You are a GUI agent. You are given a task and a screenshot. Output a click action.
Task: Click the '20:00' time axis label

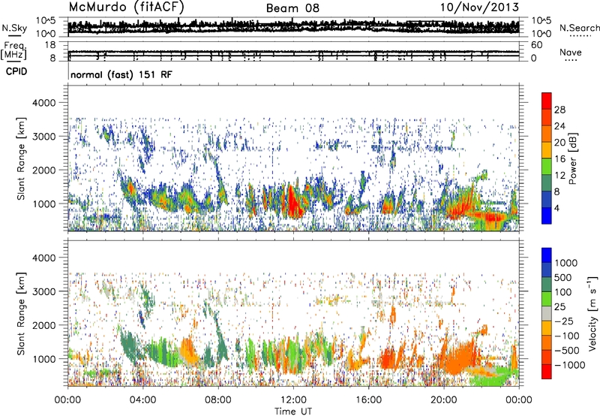click(x=444, y=400)
